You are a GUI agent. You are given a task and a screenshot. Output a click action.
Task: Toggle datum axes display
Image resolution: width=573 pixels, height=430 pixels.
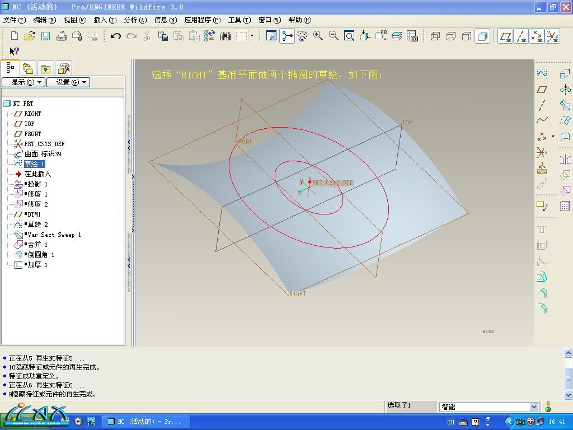pyautogui.click(x=522, y=36)
